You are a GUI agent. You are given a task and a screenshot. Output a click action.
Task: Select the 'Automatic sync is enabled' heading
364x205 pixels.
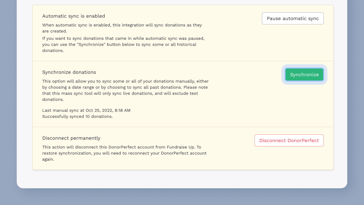[73, 16]
